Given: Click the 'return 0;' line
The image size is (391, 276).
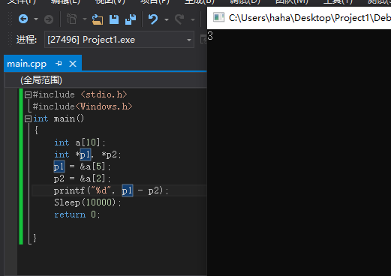Looking at the screenshot, I should [77, 214].
